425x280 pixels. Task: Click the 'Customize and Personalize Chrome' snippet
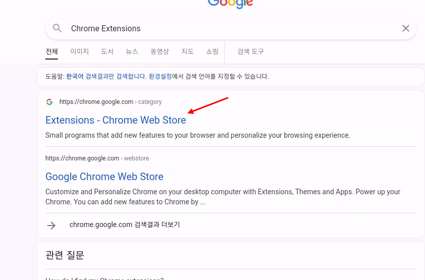(223, 197)
